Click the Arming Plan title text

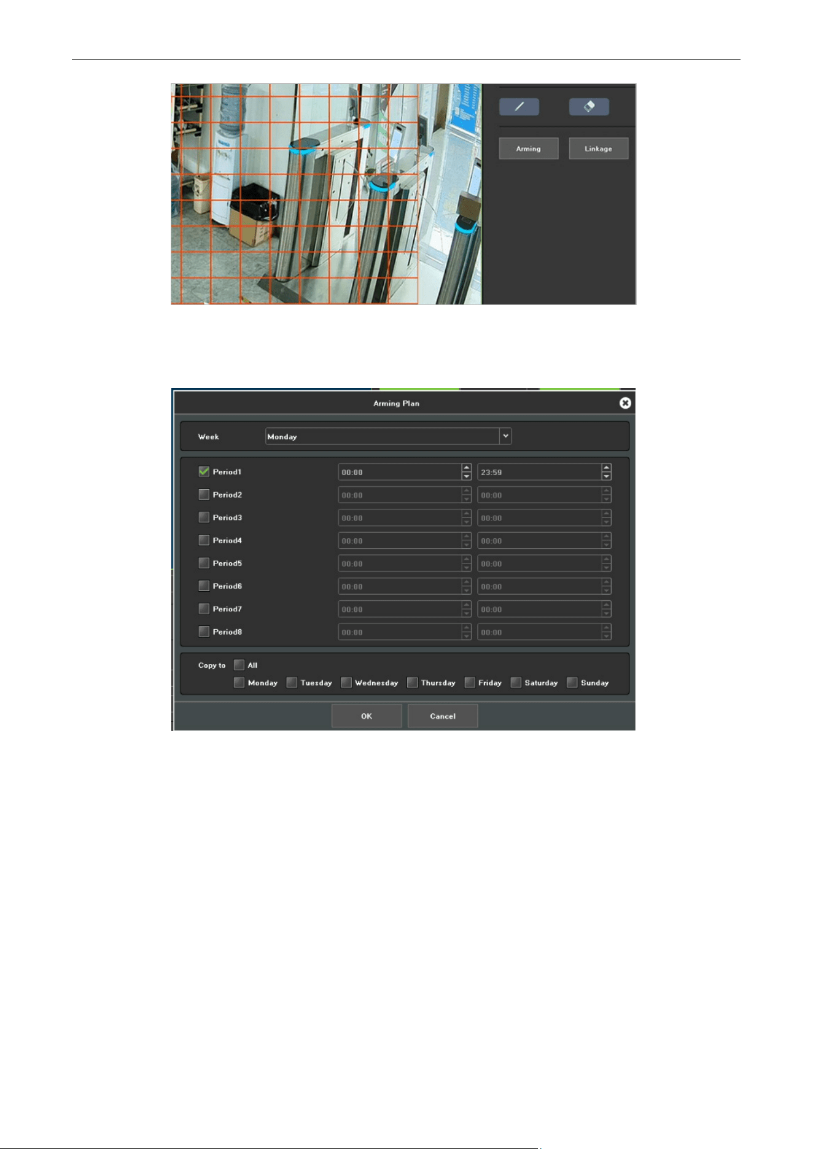pyautogui.click(x=396, y=403)
